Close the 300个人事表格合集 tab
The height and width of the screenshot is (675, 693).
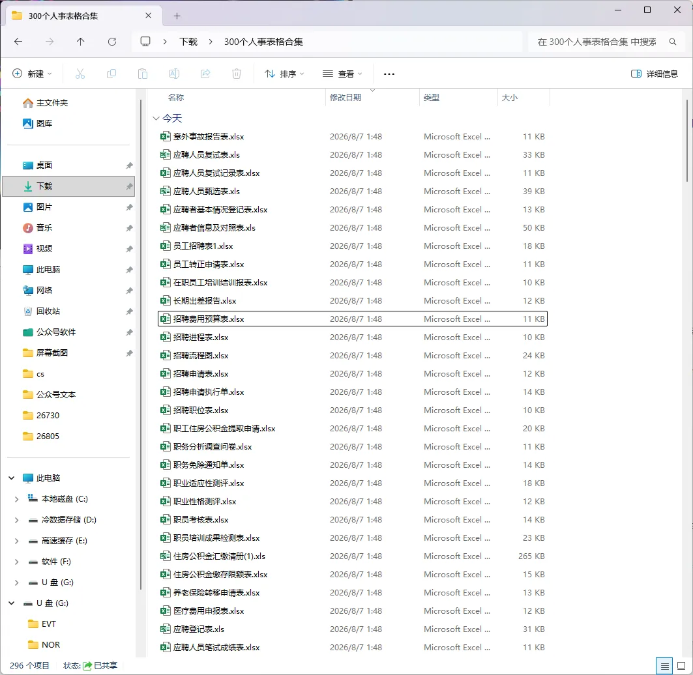click(x=149, y=16)
